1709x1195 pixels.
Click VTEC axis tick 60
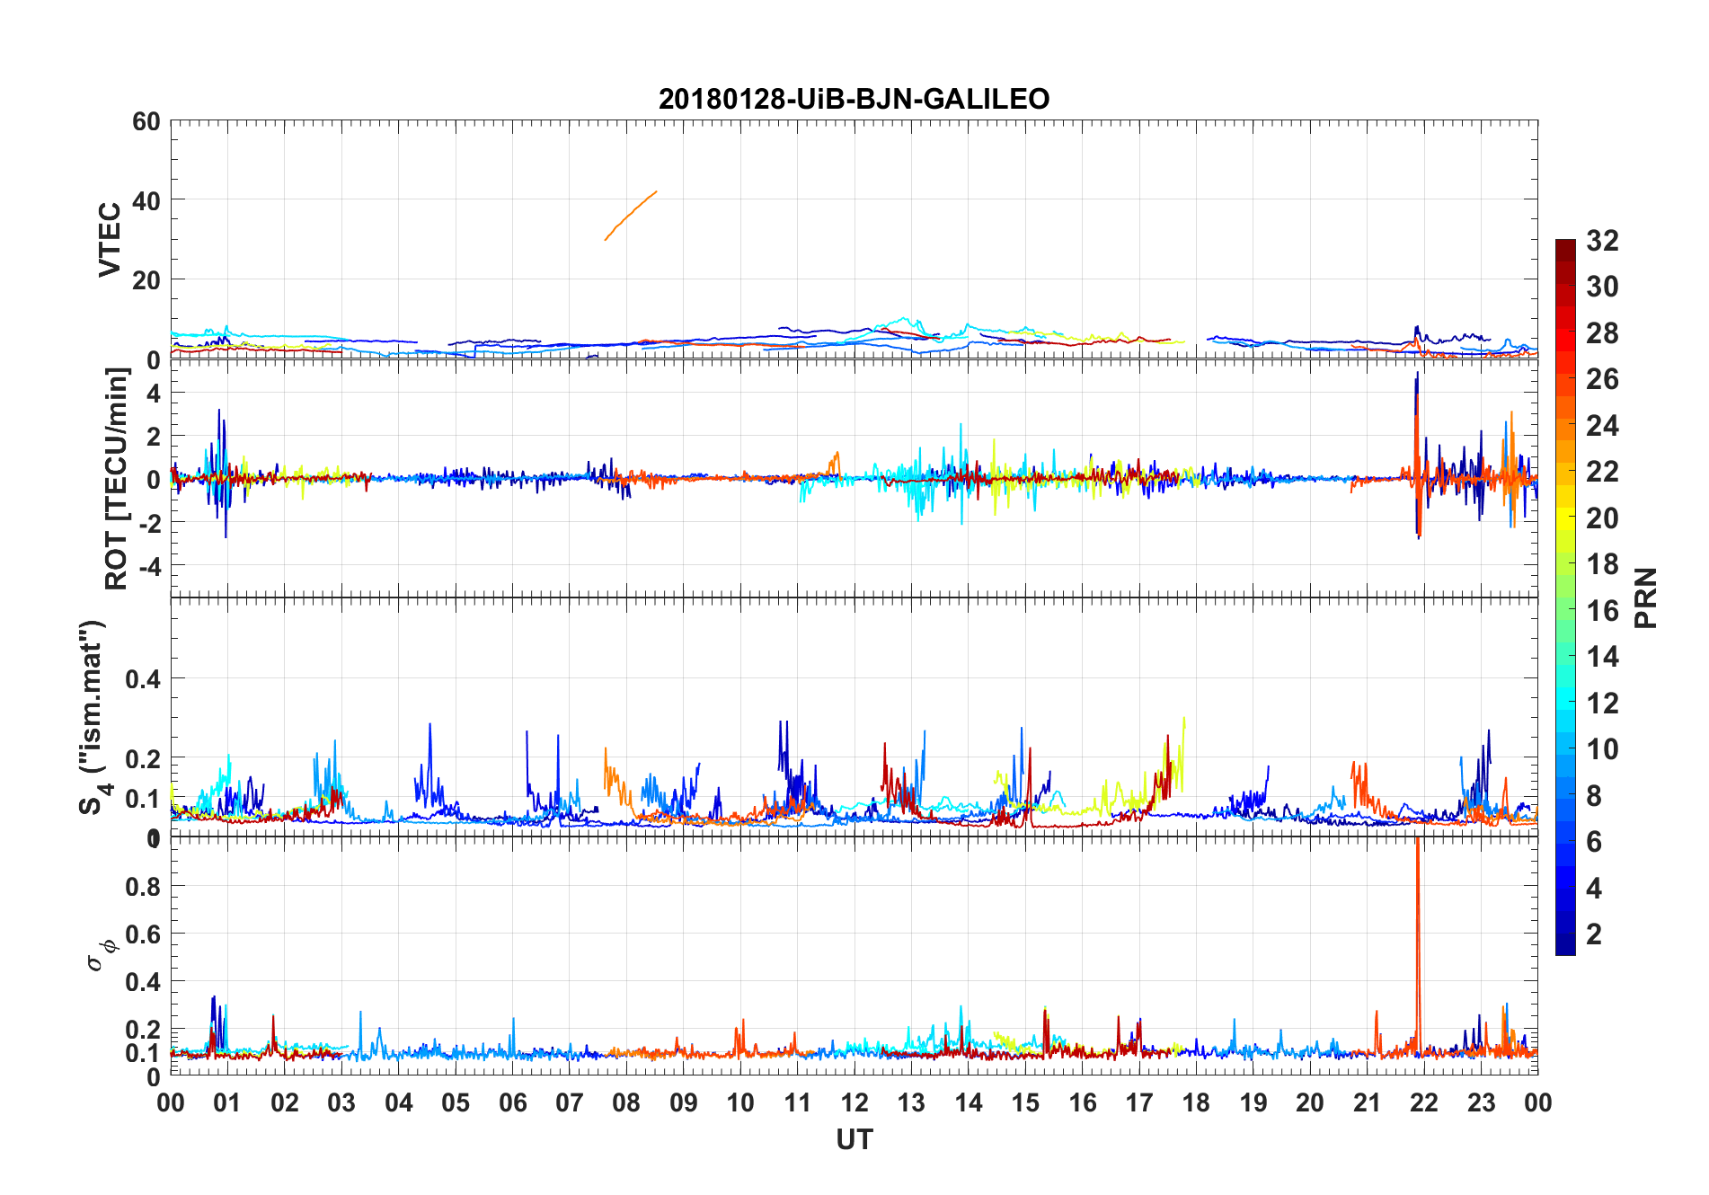click(146, 121)
